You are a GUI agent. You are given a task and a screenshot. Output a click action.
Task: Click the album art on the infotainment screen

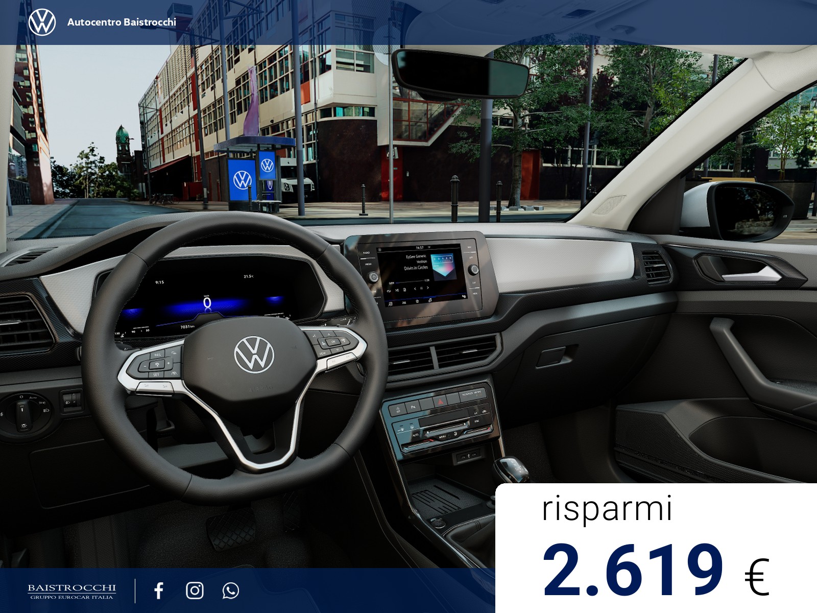(444, 267)
